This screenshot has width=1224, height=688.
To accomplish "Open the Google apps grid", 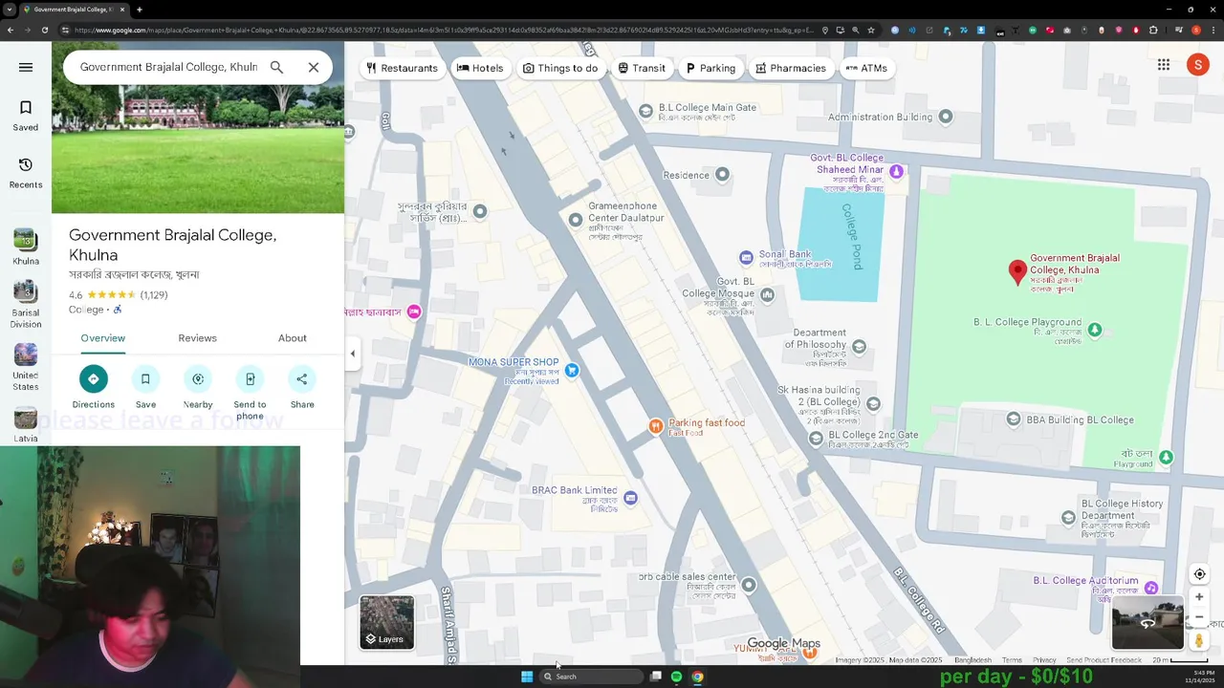I will tap(1164, 65).
